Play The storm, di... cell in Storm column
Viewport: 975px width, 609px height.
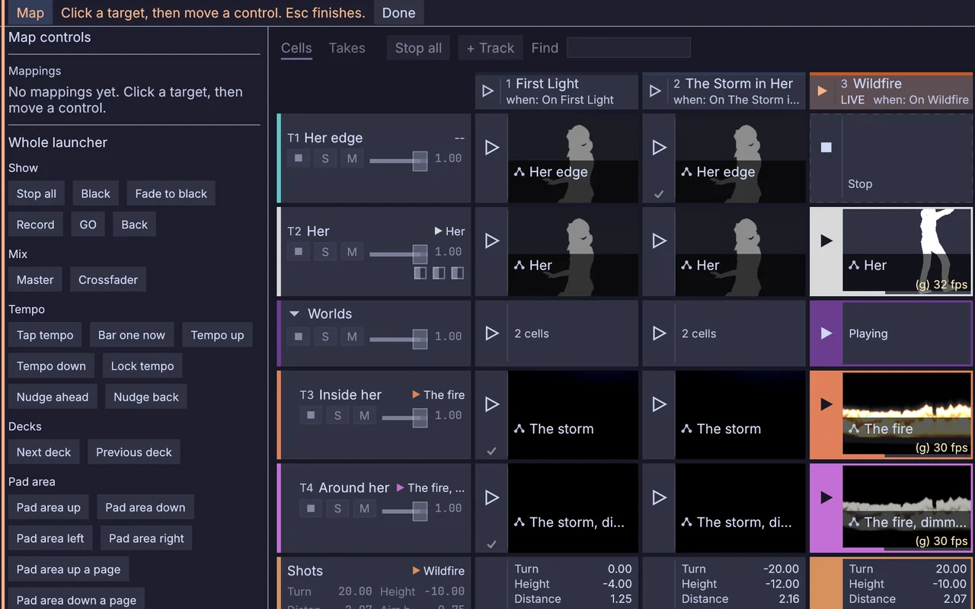[x=660, y=497]
